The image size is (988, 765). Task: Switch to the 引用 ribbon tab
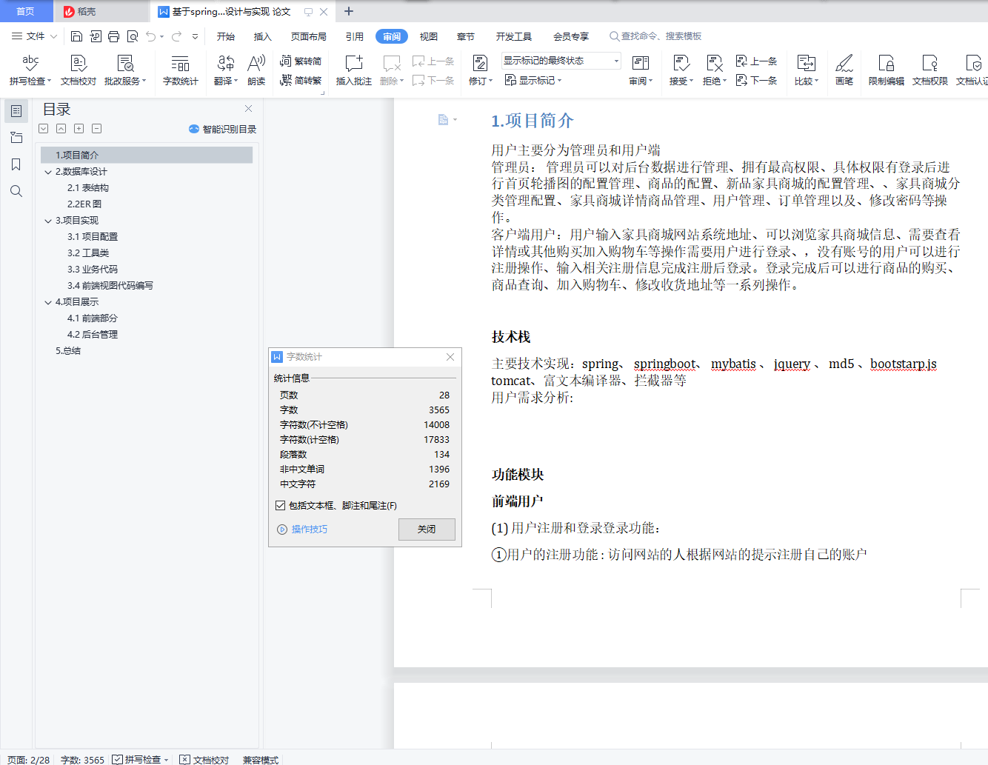(355, 36)
